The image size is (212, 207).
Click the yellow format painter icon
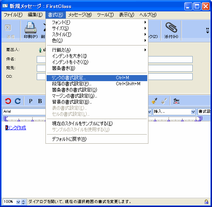tap(154, 101)
